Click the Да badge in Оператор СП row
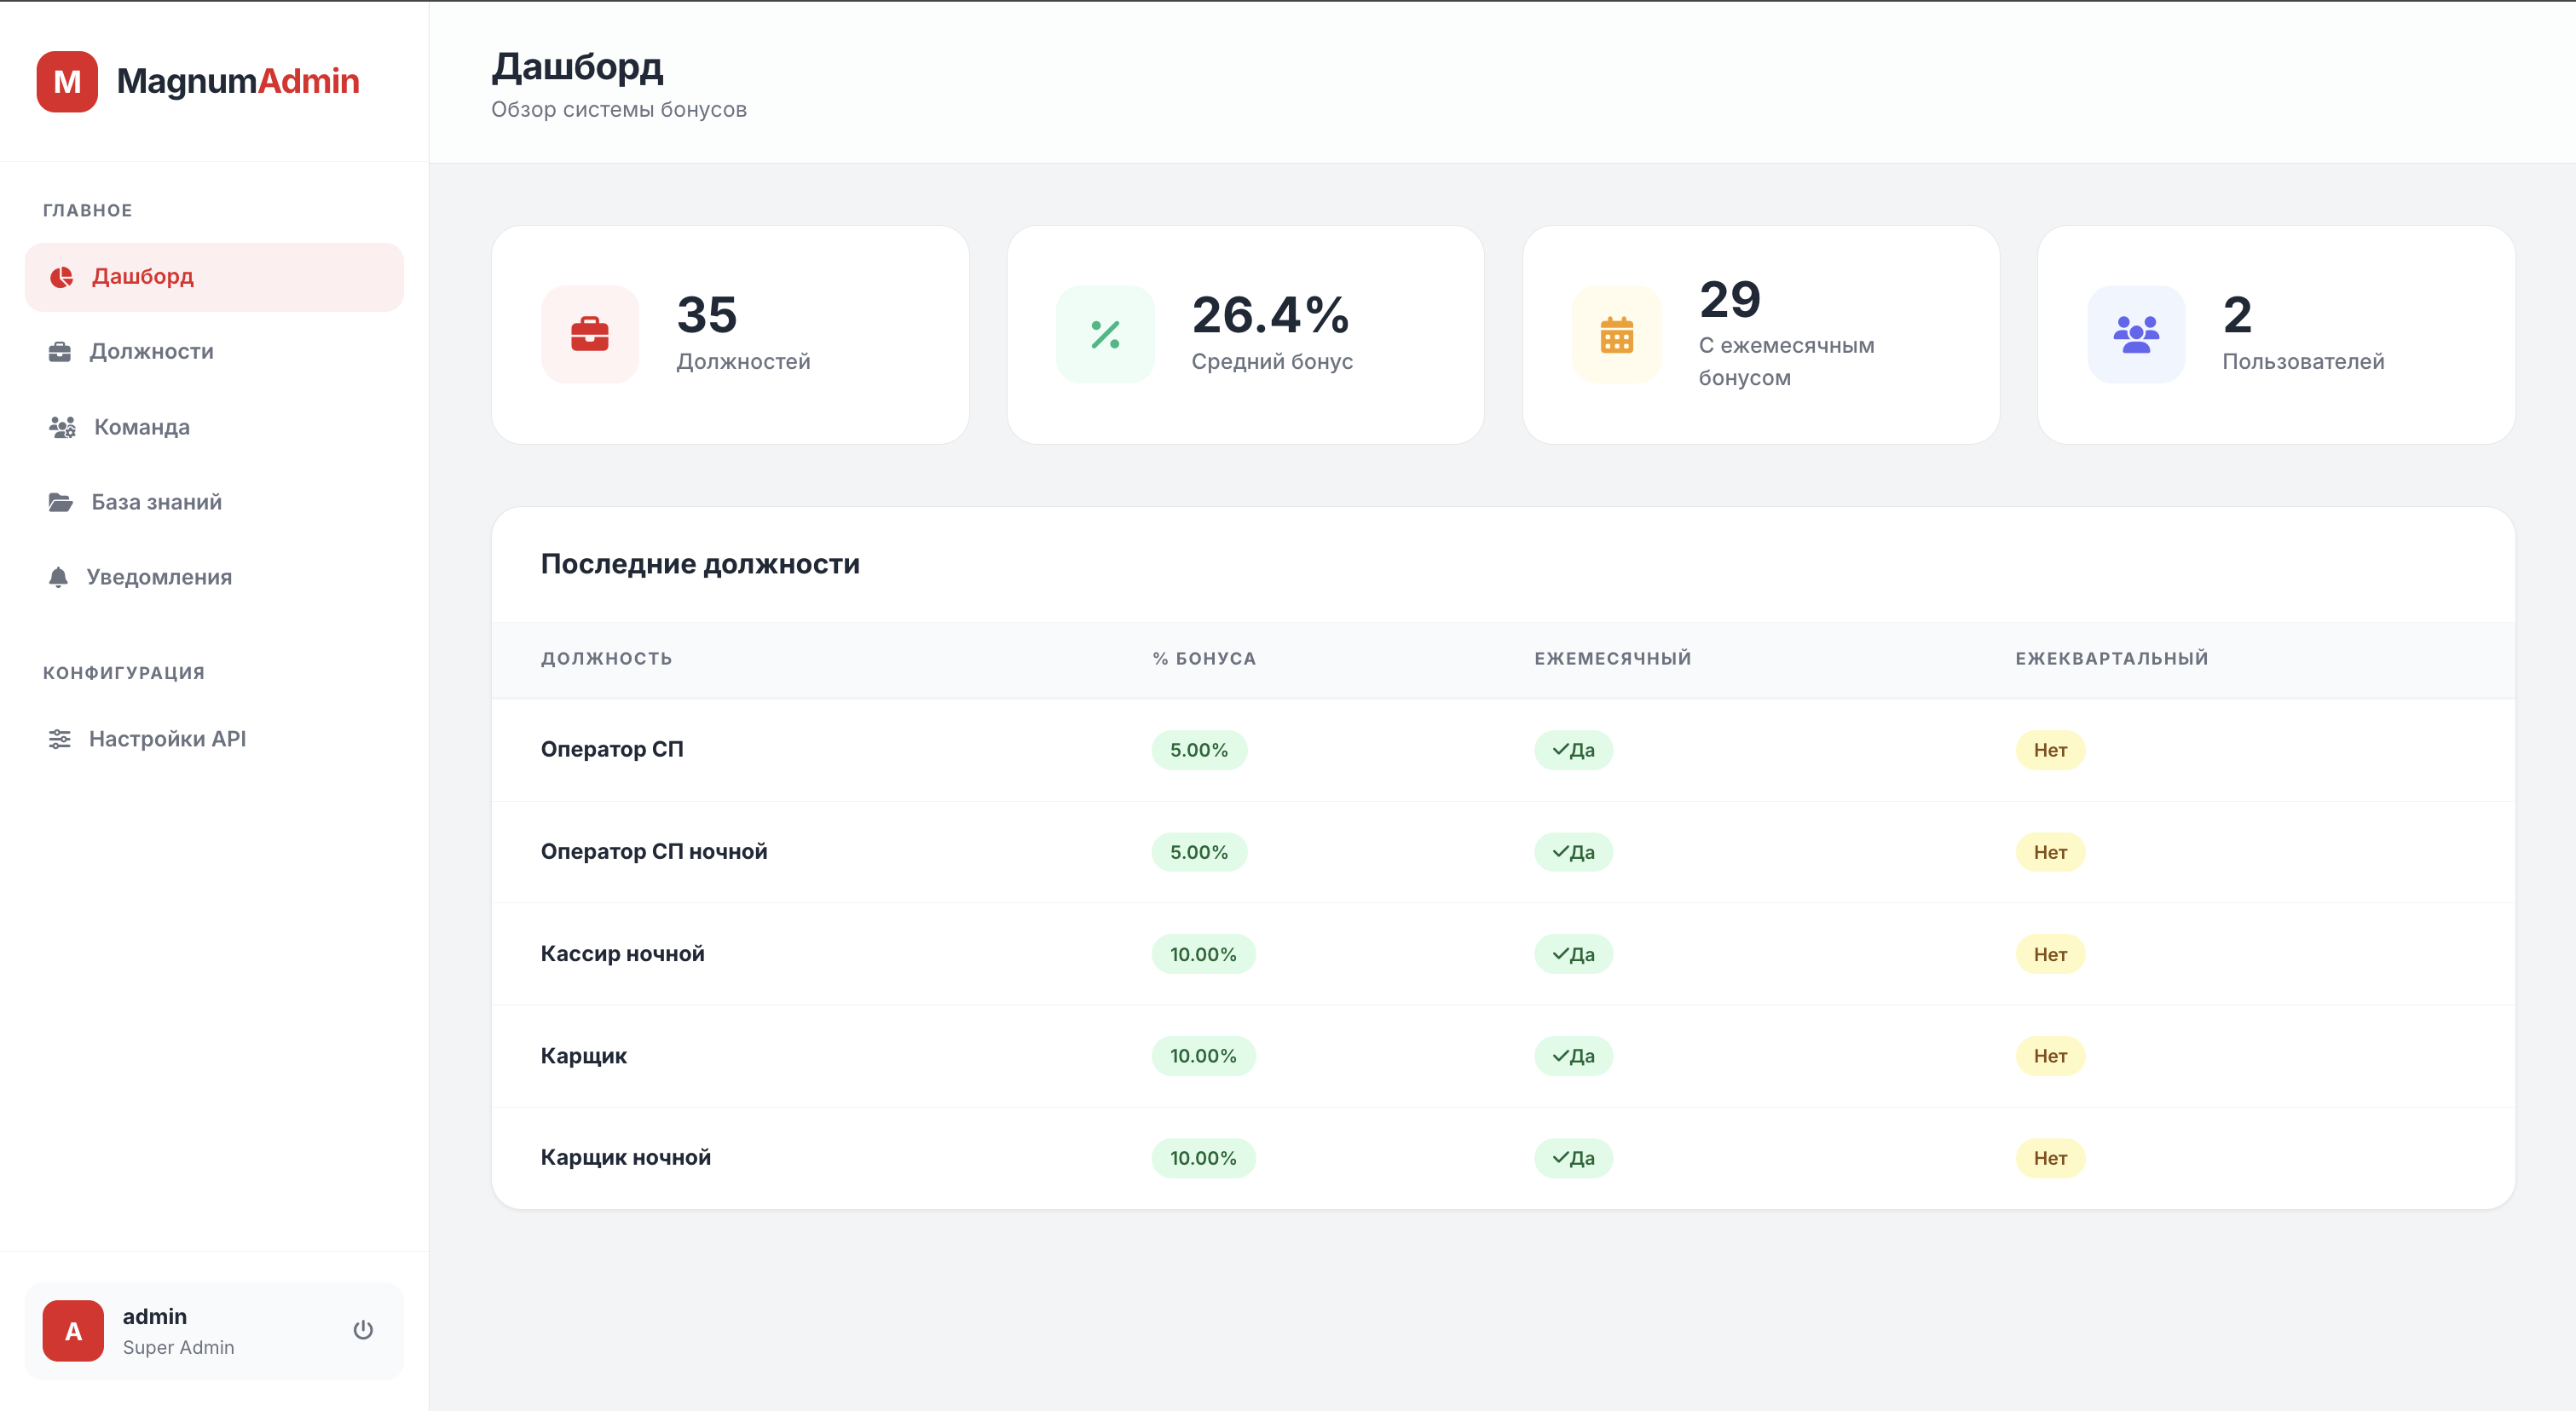The width and height of the screenshot is (2576, 1411). (x=1574, y=750)
